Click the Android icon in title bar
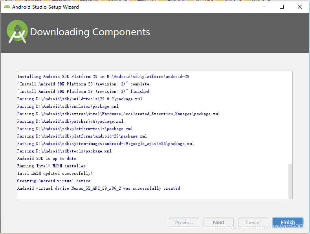This screenshot has width=310, height=234. pyautogui.click(x=7, y=7)
